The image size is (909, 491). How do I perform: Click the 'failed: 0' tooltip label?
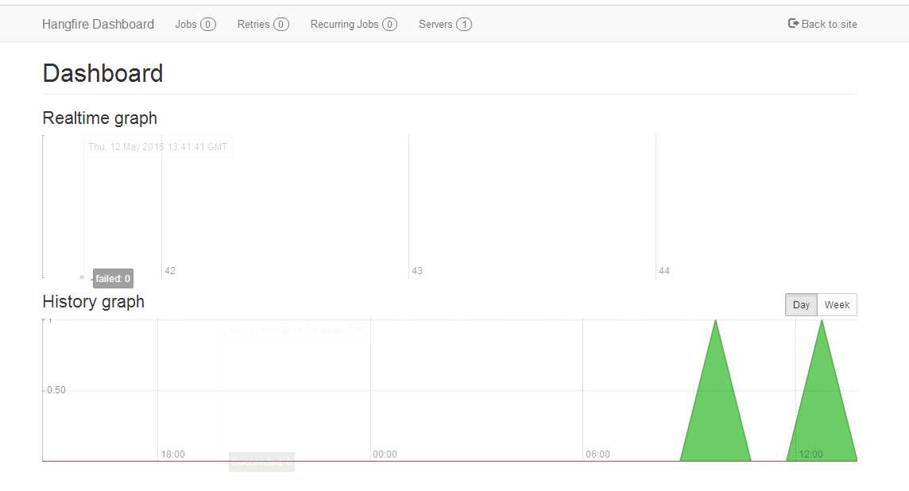113,279
